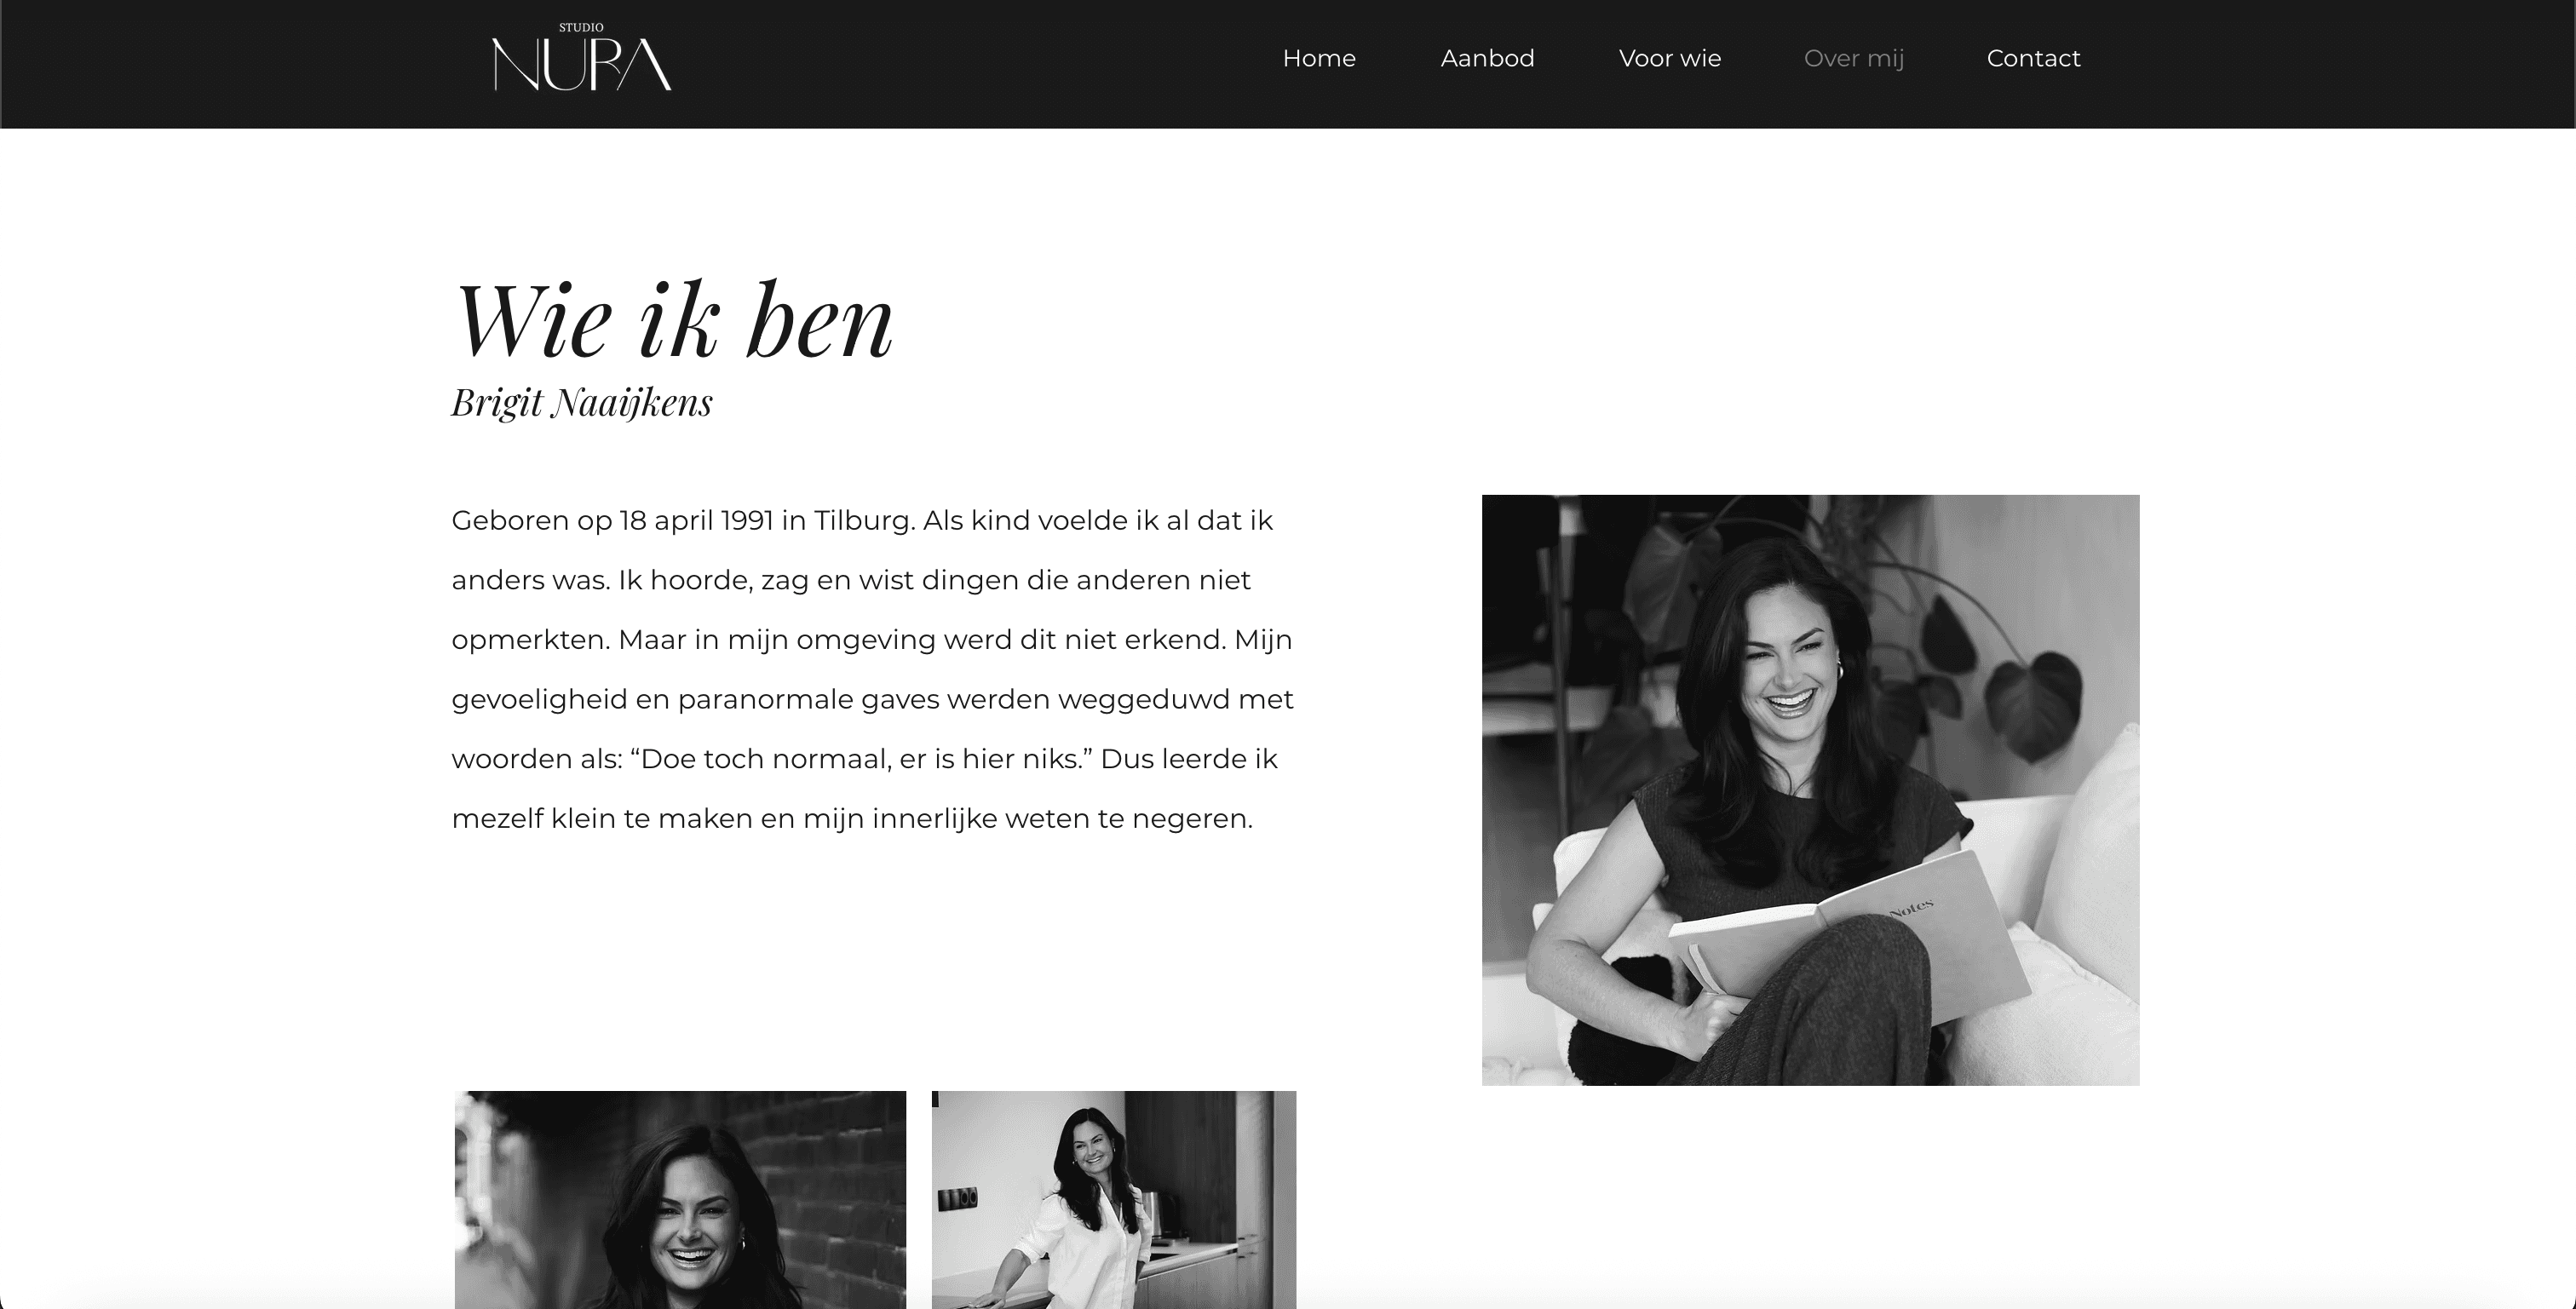
Task: Click the word Tilburg in paragraph
Action: pyautogui.click(x=865, y=521)
